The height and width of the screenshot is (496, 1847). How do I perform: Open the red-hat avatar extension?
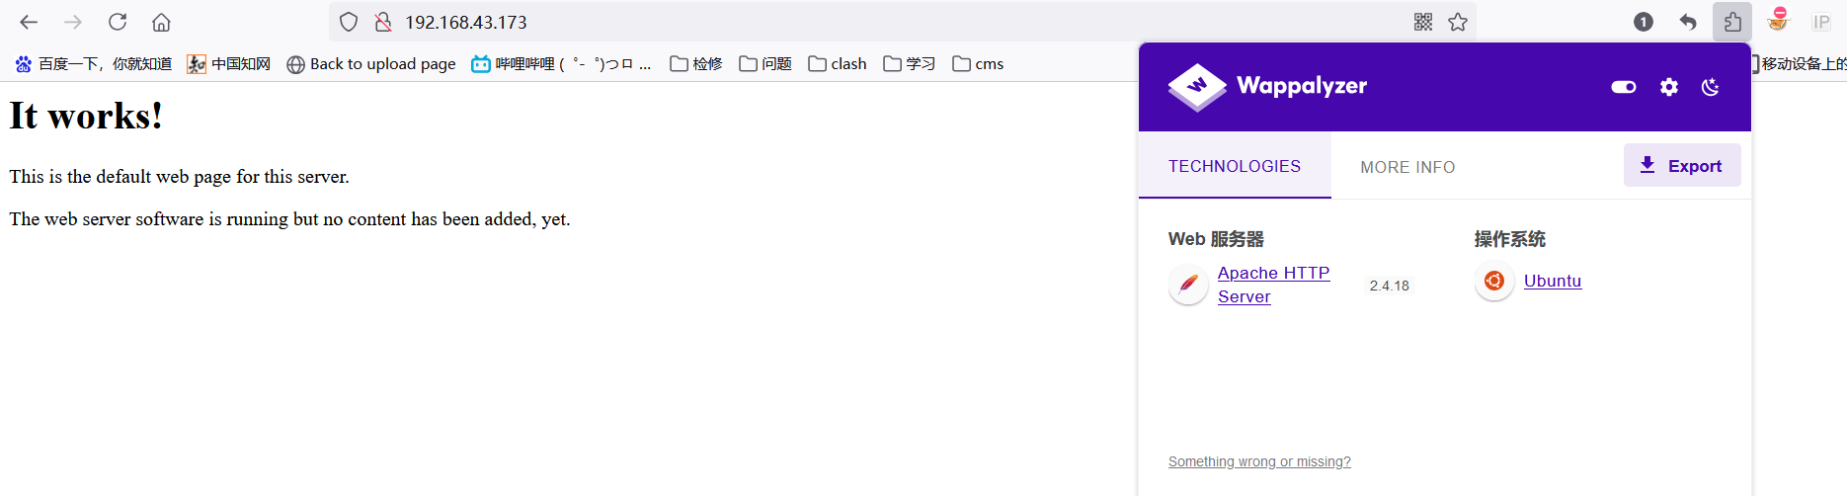1778,20
